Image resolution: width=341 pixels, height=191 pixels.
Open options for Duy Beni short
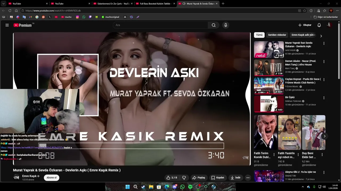[322, 155]
